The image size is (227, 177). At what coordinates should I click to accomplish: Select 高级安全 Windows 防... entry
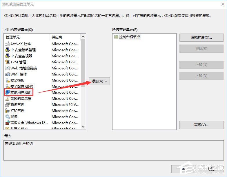click(29, 123)
